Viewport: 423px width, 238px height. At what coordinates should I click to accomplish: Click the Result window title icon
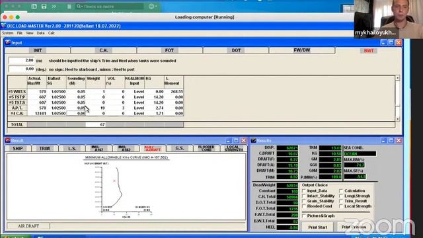coord(8,140)
